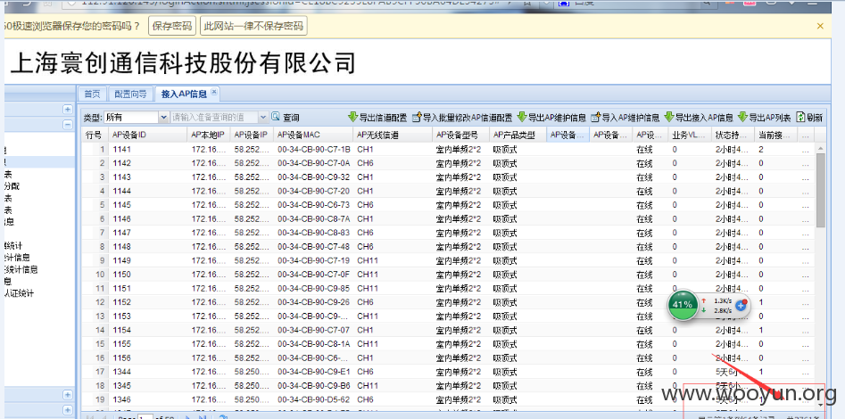The height and width of the screenshot is (419, 845).
Task: Click MAC address 00-34-CB-90-C9-85
Action: point(314,289)
